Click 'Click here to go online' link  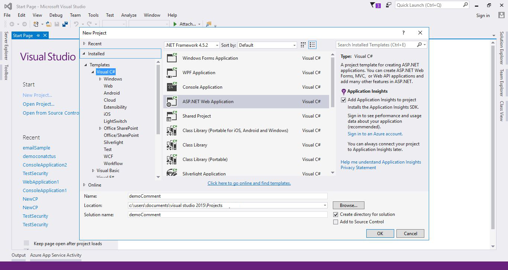click(x=249, y=183)
